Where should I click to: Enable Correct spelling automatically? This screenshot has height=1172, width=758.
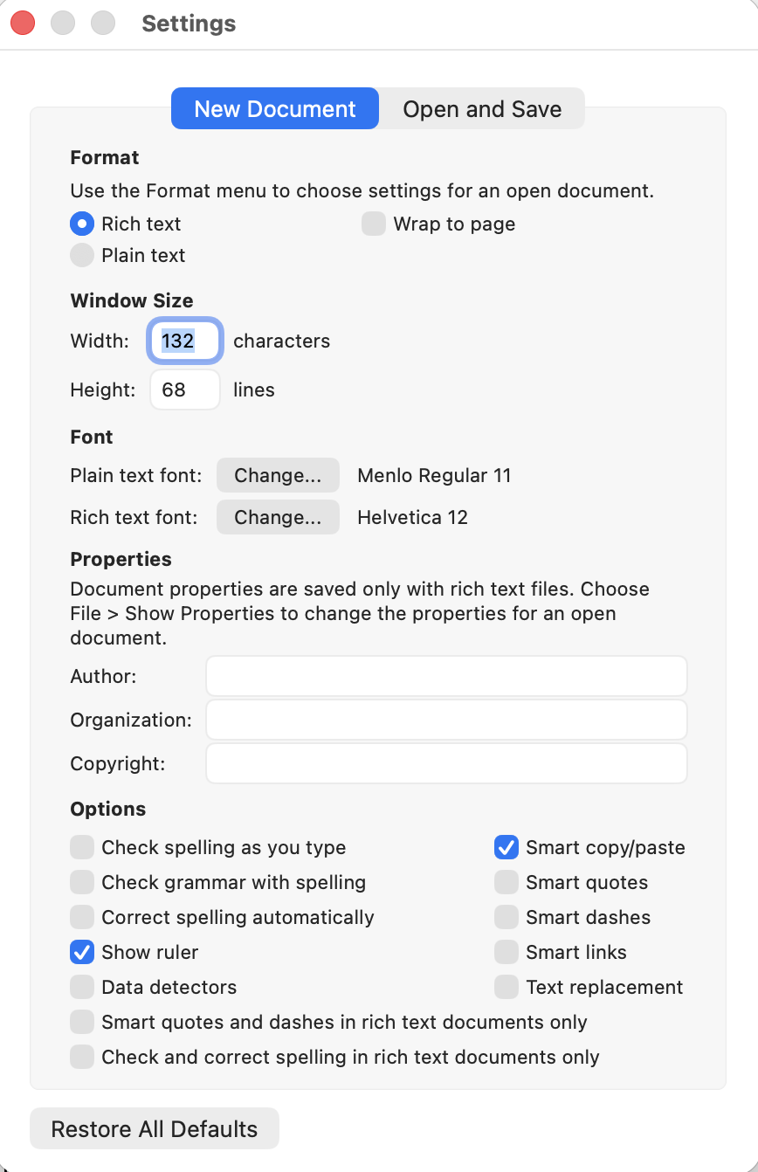(x=81, y=917)
